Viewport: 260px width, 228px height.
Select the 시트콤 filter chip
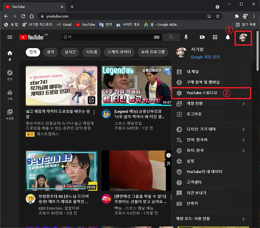92,52
